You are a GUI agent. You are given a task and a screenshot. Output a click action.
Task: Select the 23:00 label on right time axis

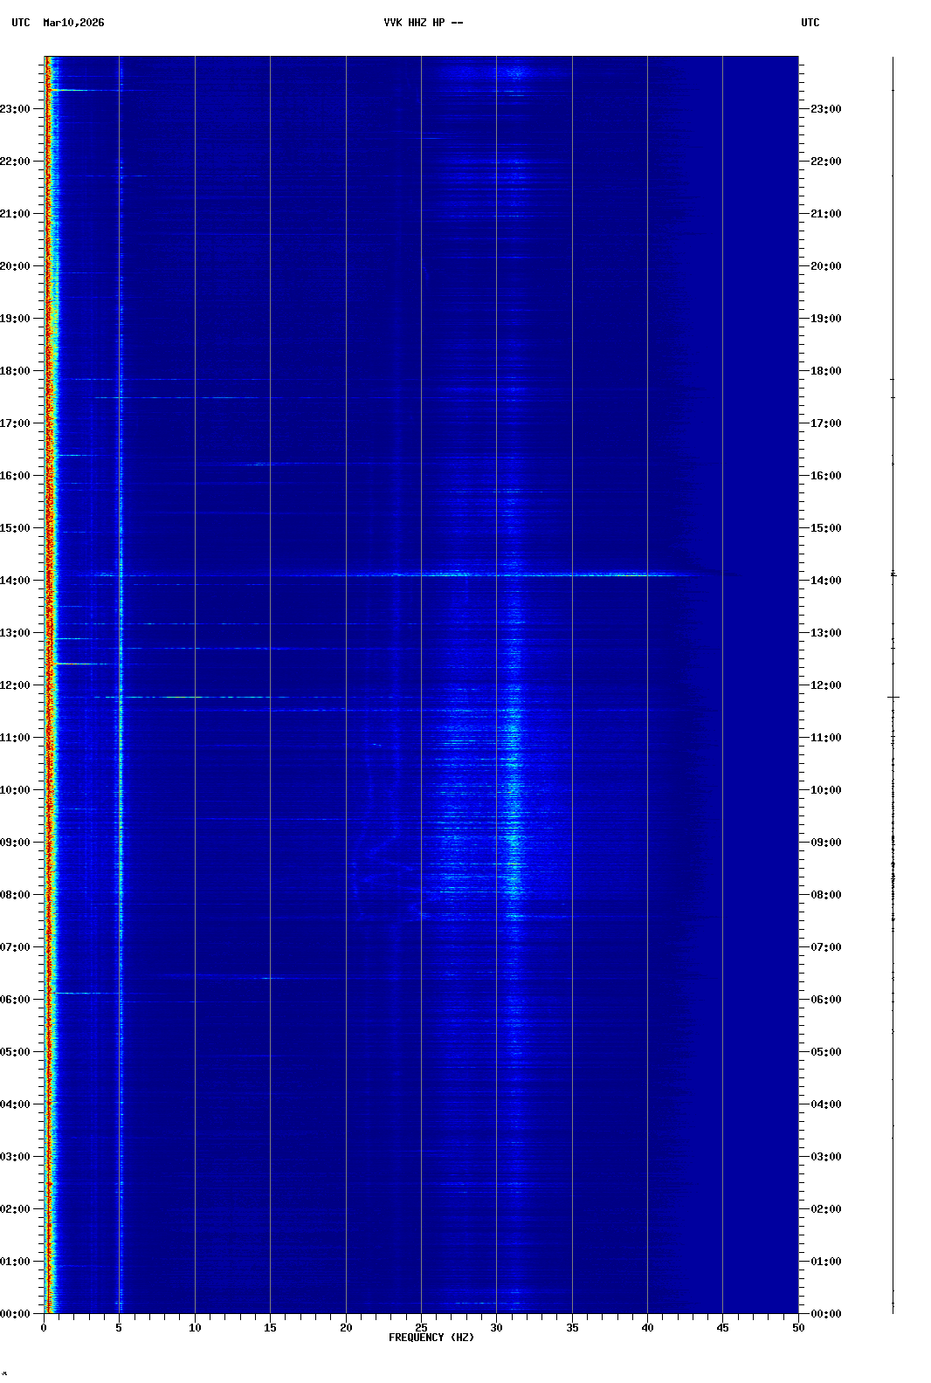[x=825, y=109]
